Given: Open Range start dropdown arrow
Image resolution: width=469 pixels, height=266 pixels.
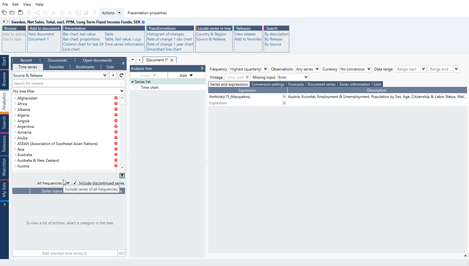Looking at the screenshot, I should [x=423, y=69].
